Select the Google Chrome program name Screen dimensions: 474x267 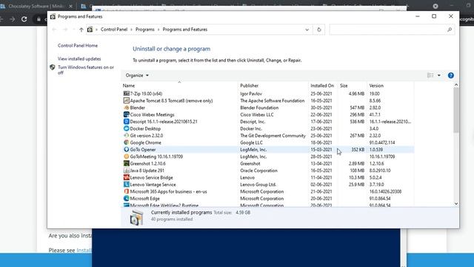point(145,142)
